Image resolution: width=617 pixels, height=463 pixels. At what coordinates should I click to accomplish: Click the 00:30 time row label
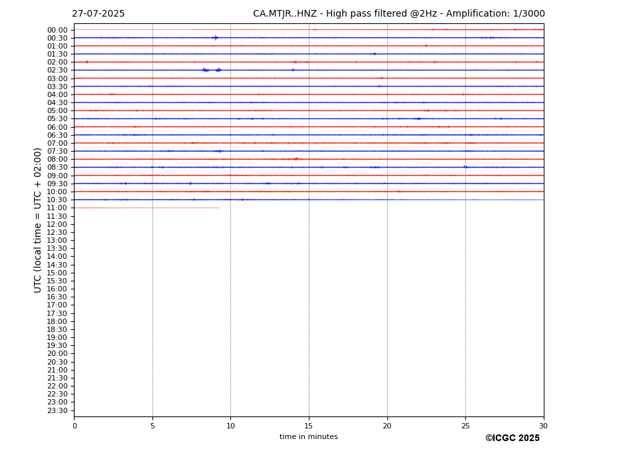point(57,38)
